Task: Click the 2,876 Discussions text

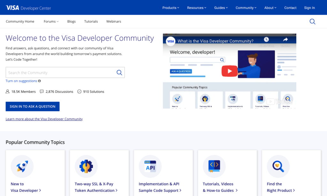Action: tap(59, 91)
